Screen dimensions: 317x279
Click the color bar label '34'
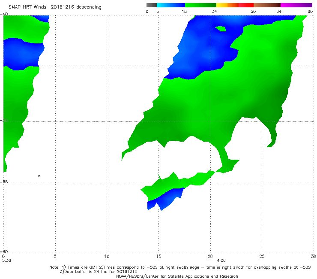215,11
